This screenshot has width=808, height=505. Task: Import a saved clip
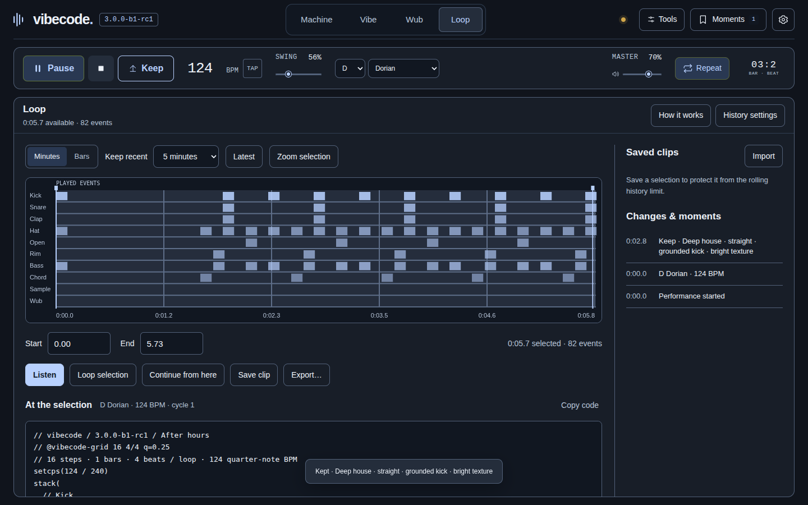tap(764, 156)
